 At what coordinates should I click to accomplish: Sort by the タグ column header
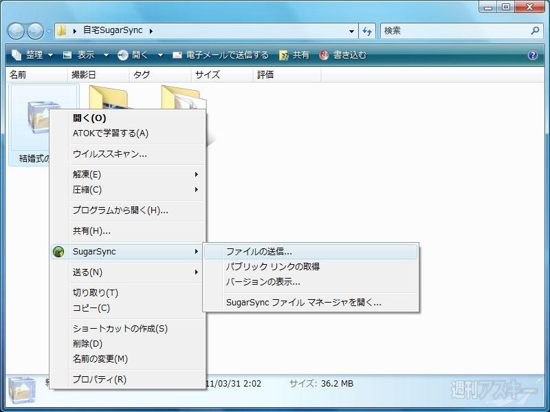[159, 75]
